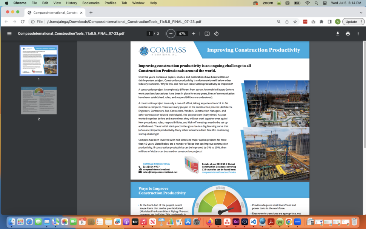Click the red extension icon
This screenshot has height=229, width=366.
[x=305, y=22]
